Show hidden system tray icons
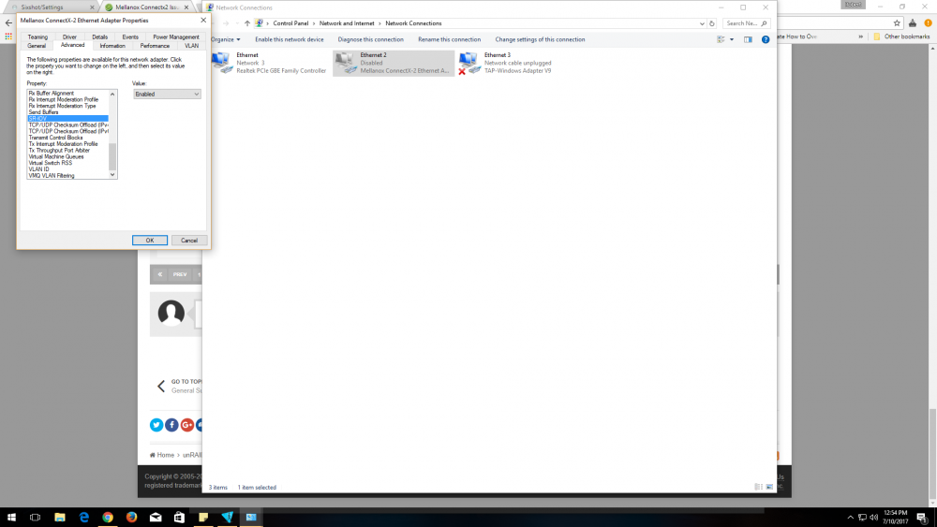This screenshot has width=937, height=527. 851,517
